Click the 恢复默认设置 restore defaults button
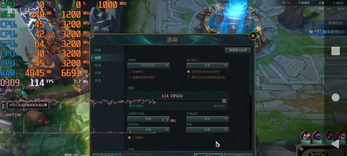This screenshot has width=347, height=156. 238,50
